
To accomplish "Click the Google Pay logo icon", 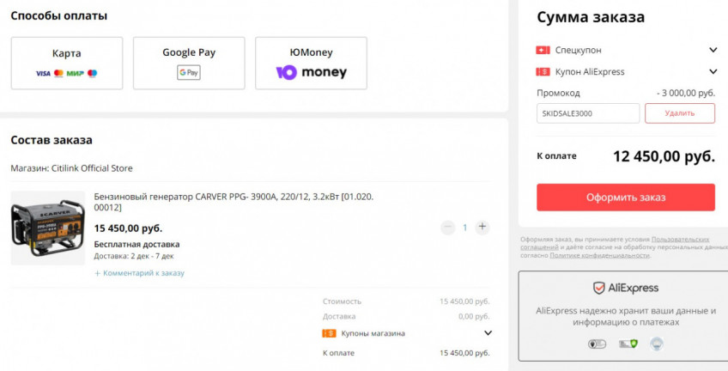I will pos(189,73).
